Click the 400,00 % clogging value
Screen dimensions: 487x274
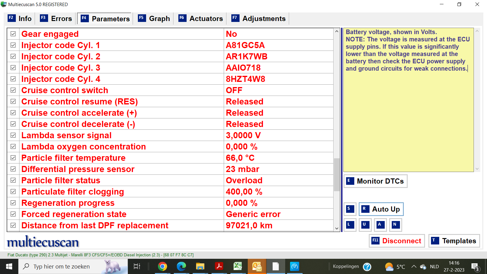click(244, 192)
